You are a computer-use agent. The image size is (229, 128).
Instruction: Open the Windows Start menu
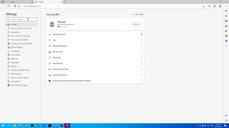[3, 126]
